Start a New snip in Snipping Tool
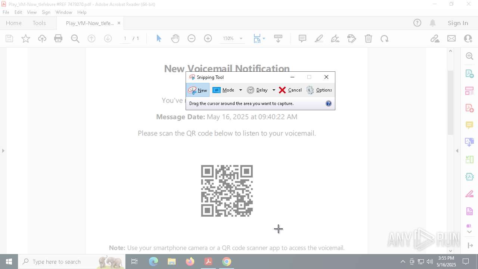This screenshot has height=269, width=478. (198, 90)
